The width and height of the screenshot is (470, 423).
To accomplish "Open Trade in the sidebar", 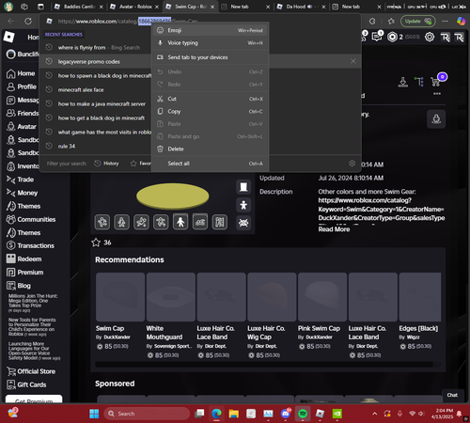I will click(x=20, y=180).
